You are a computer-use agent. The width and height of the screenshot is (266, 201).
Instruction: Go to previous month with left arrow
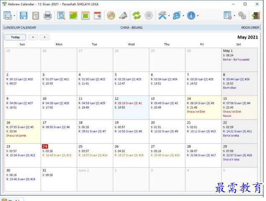tap(33, 37)
